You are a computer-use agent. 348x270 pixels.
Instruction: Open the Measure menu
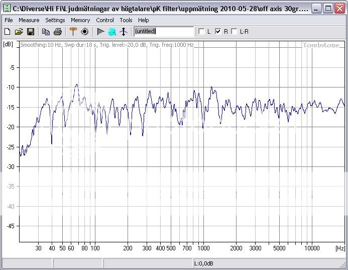click(x=29, y=20)
